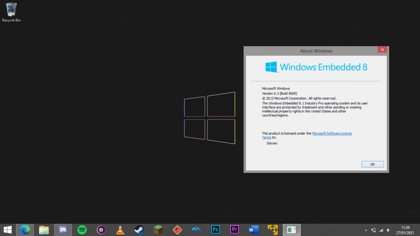Open Minecraft grass block icon
The width and height of the screenshot is (420, 236).
pos(158,230)
